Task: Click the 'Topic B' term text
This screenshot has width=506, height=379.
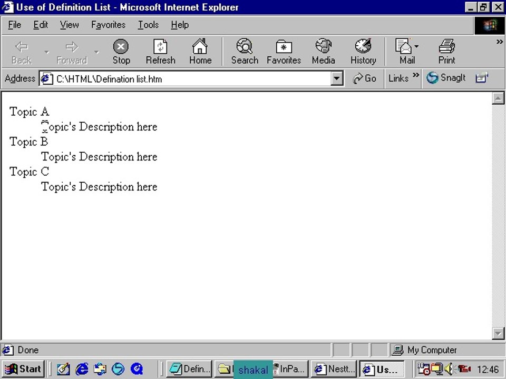Action: tap(28, 142)
